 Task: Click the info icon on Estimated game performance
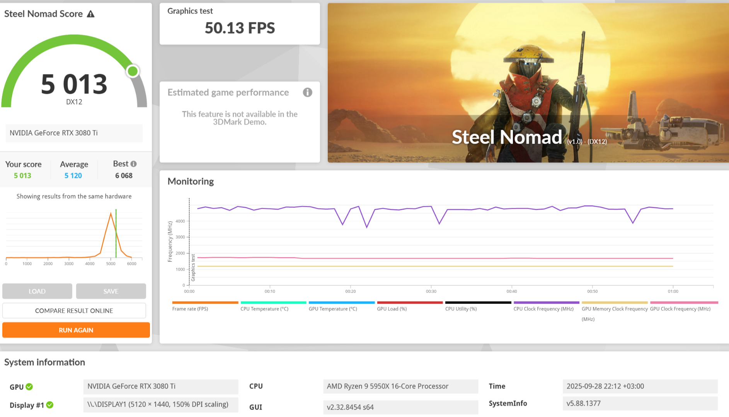coord(307,92)
